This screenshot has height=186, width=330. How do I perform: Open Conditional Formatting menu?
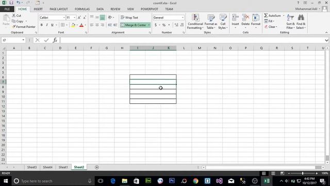(195, 22)
